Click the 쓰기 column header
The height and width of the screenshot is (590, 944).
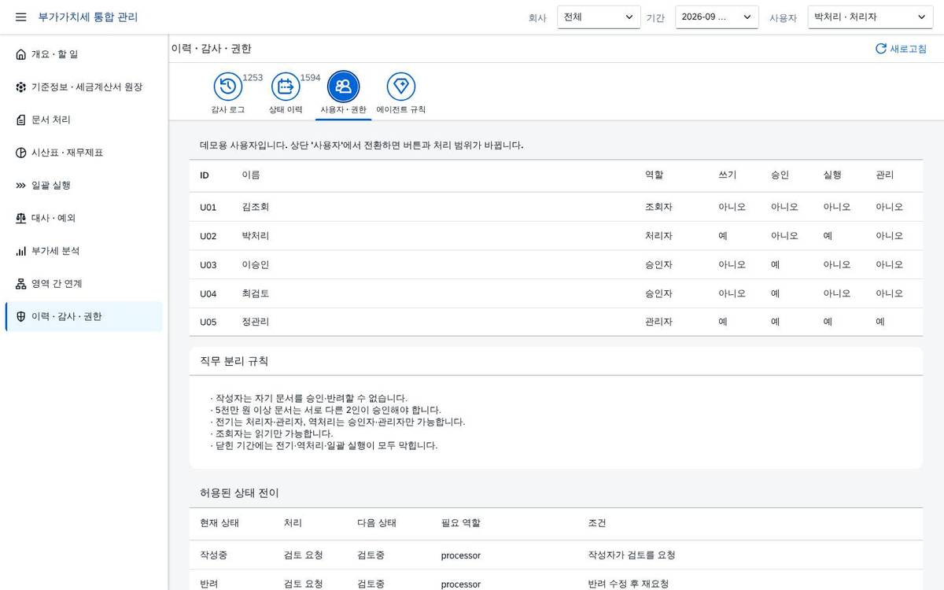point(728,175)
